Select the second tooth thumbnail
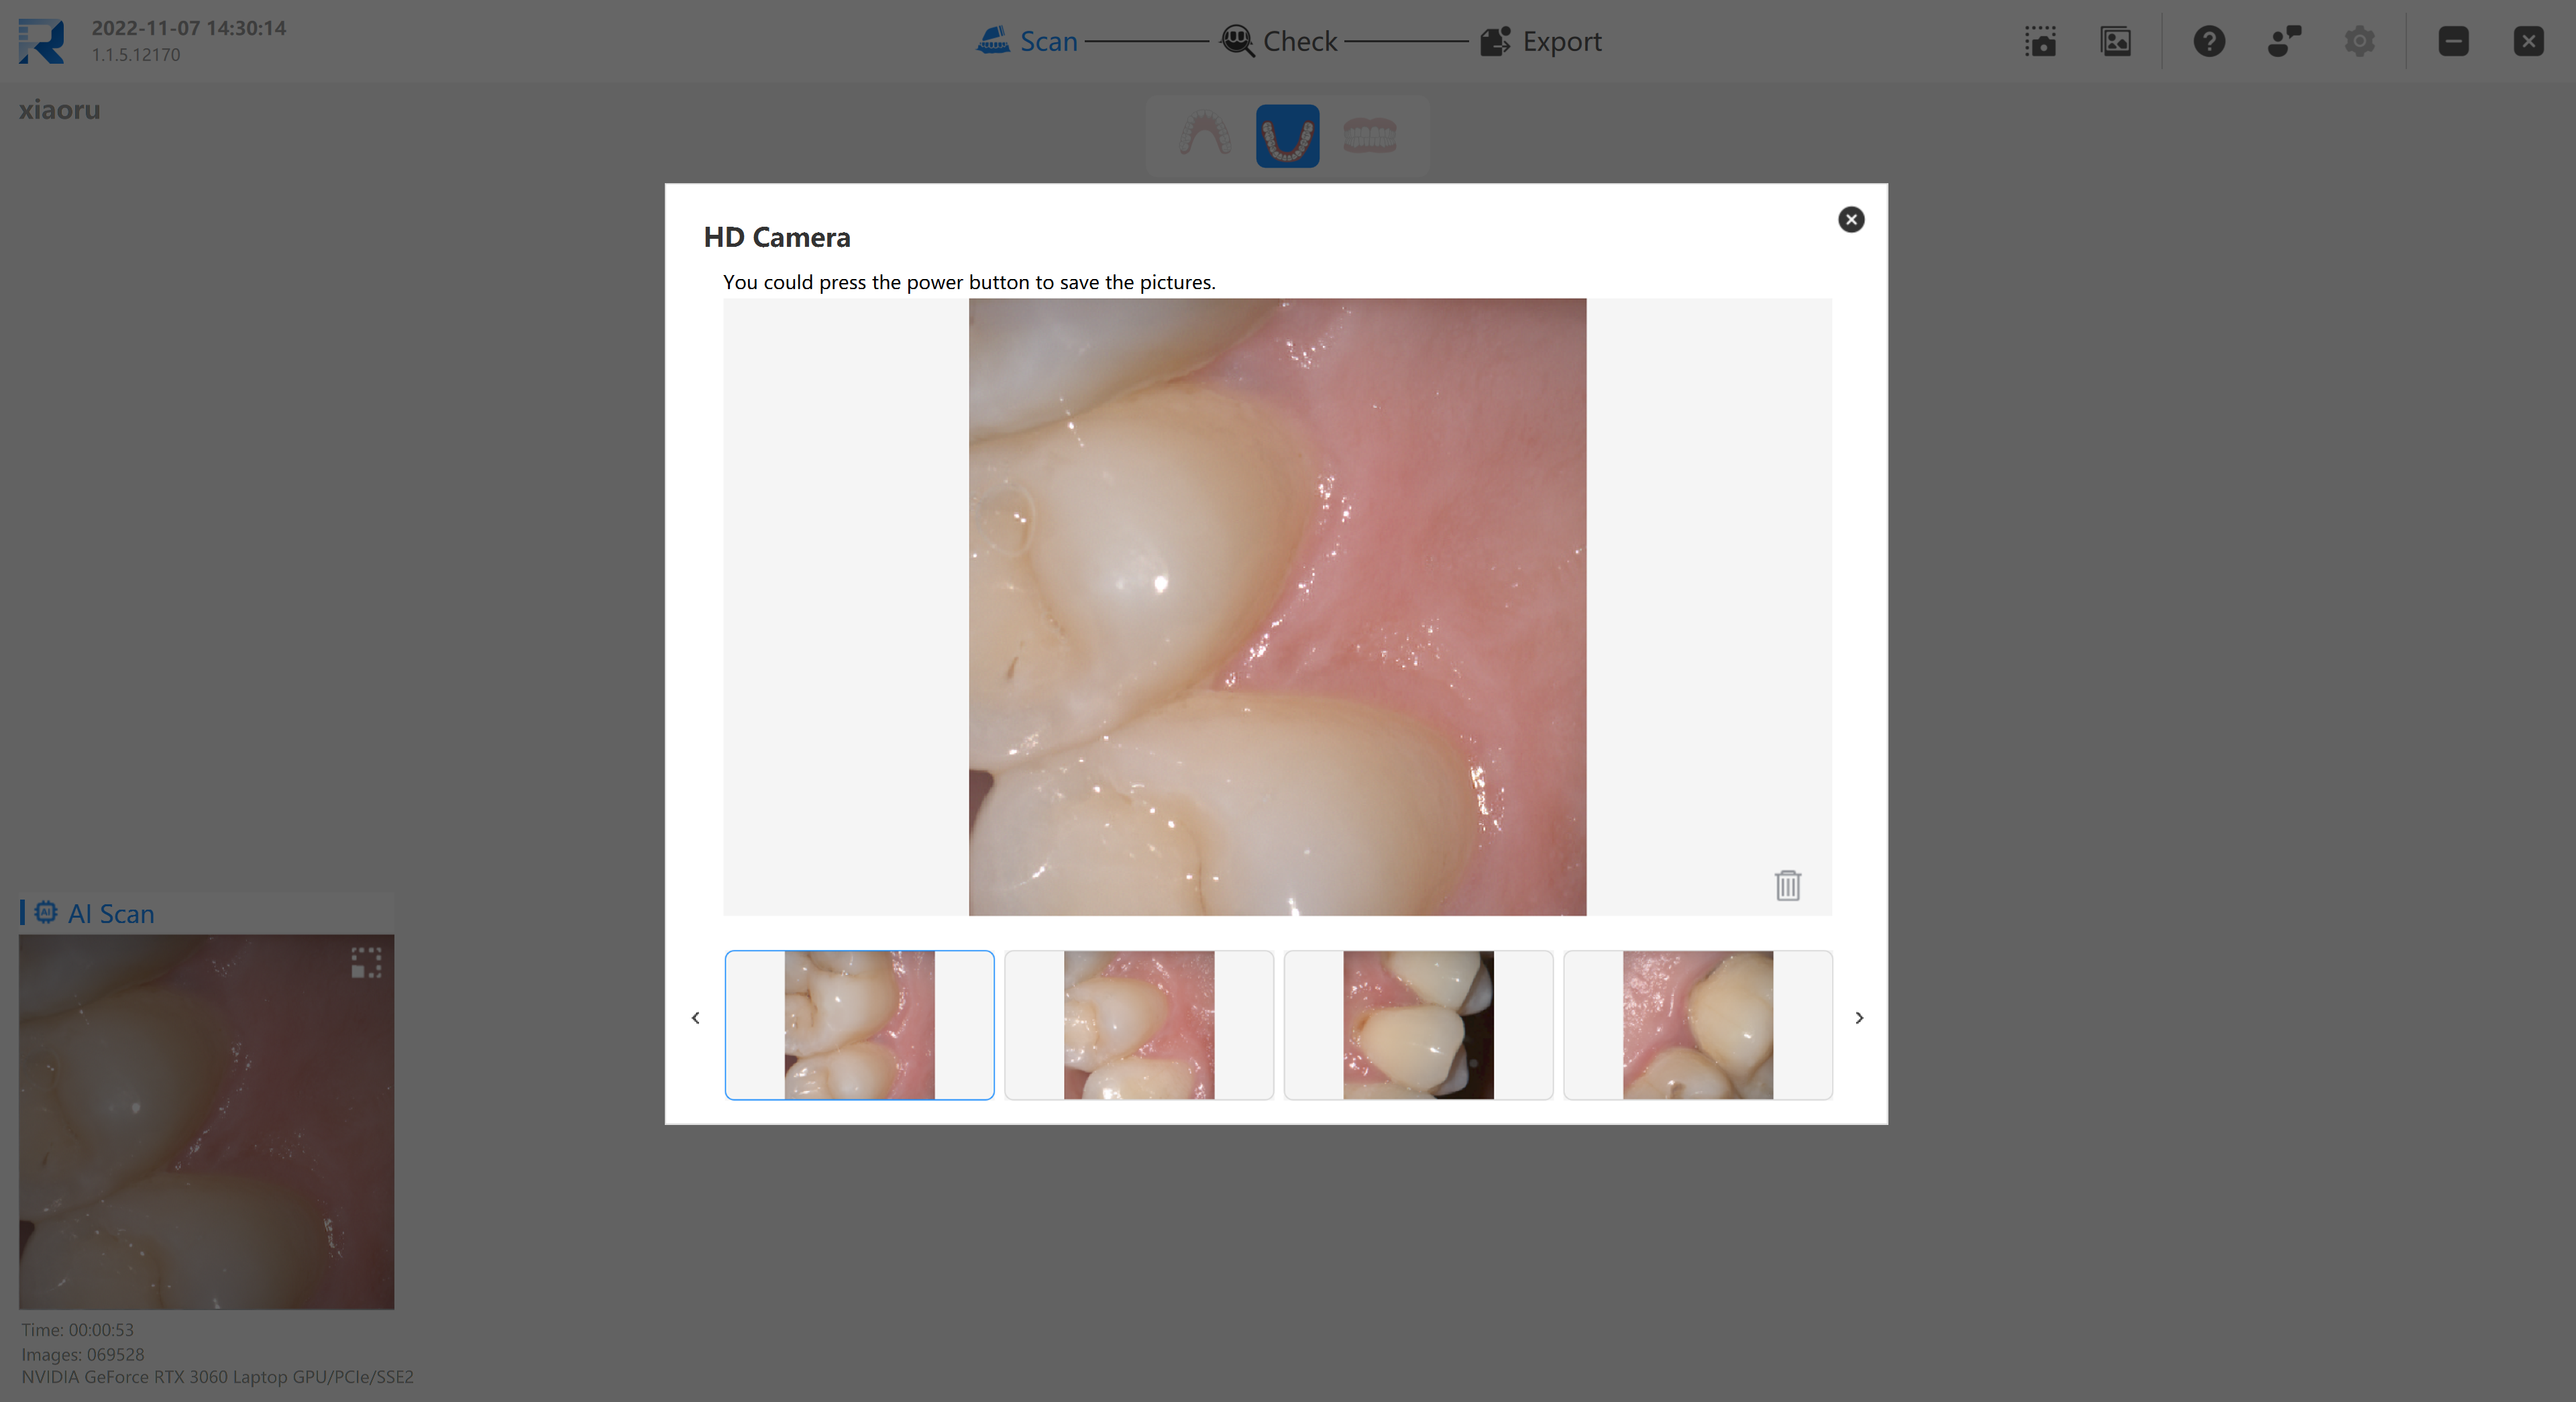 (x=1139, y=1025)
